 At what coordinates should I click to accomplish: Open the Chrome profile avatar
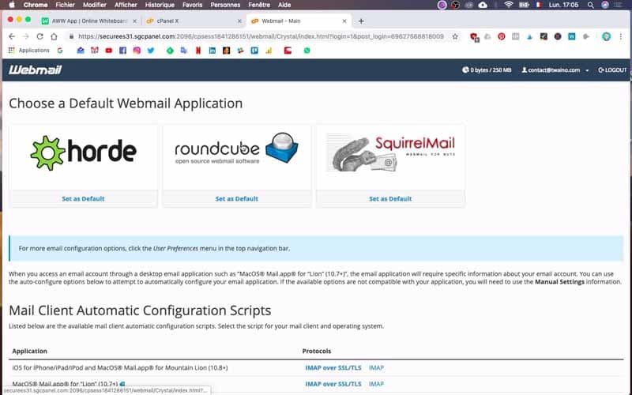606,36
